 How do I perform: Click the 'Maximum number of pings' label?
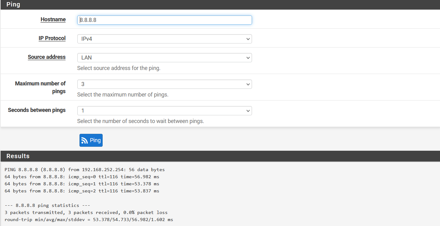[40, 87]
